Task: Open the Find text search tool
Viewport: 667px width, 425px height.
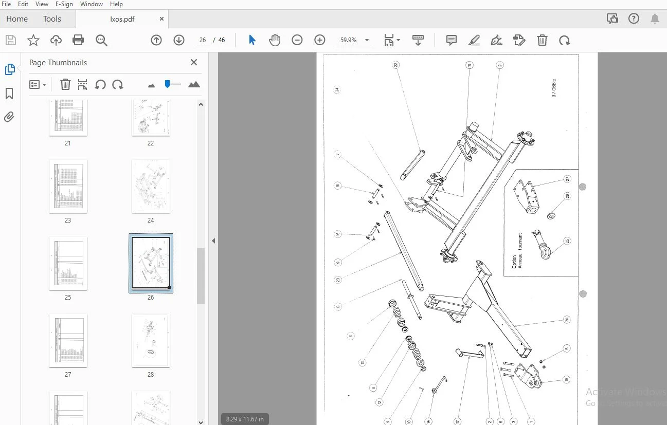Action: pos(101,40)
